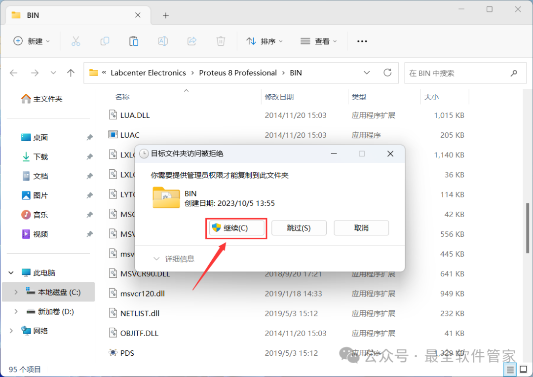Close the access denied dialog

coord(390,153)
